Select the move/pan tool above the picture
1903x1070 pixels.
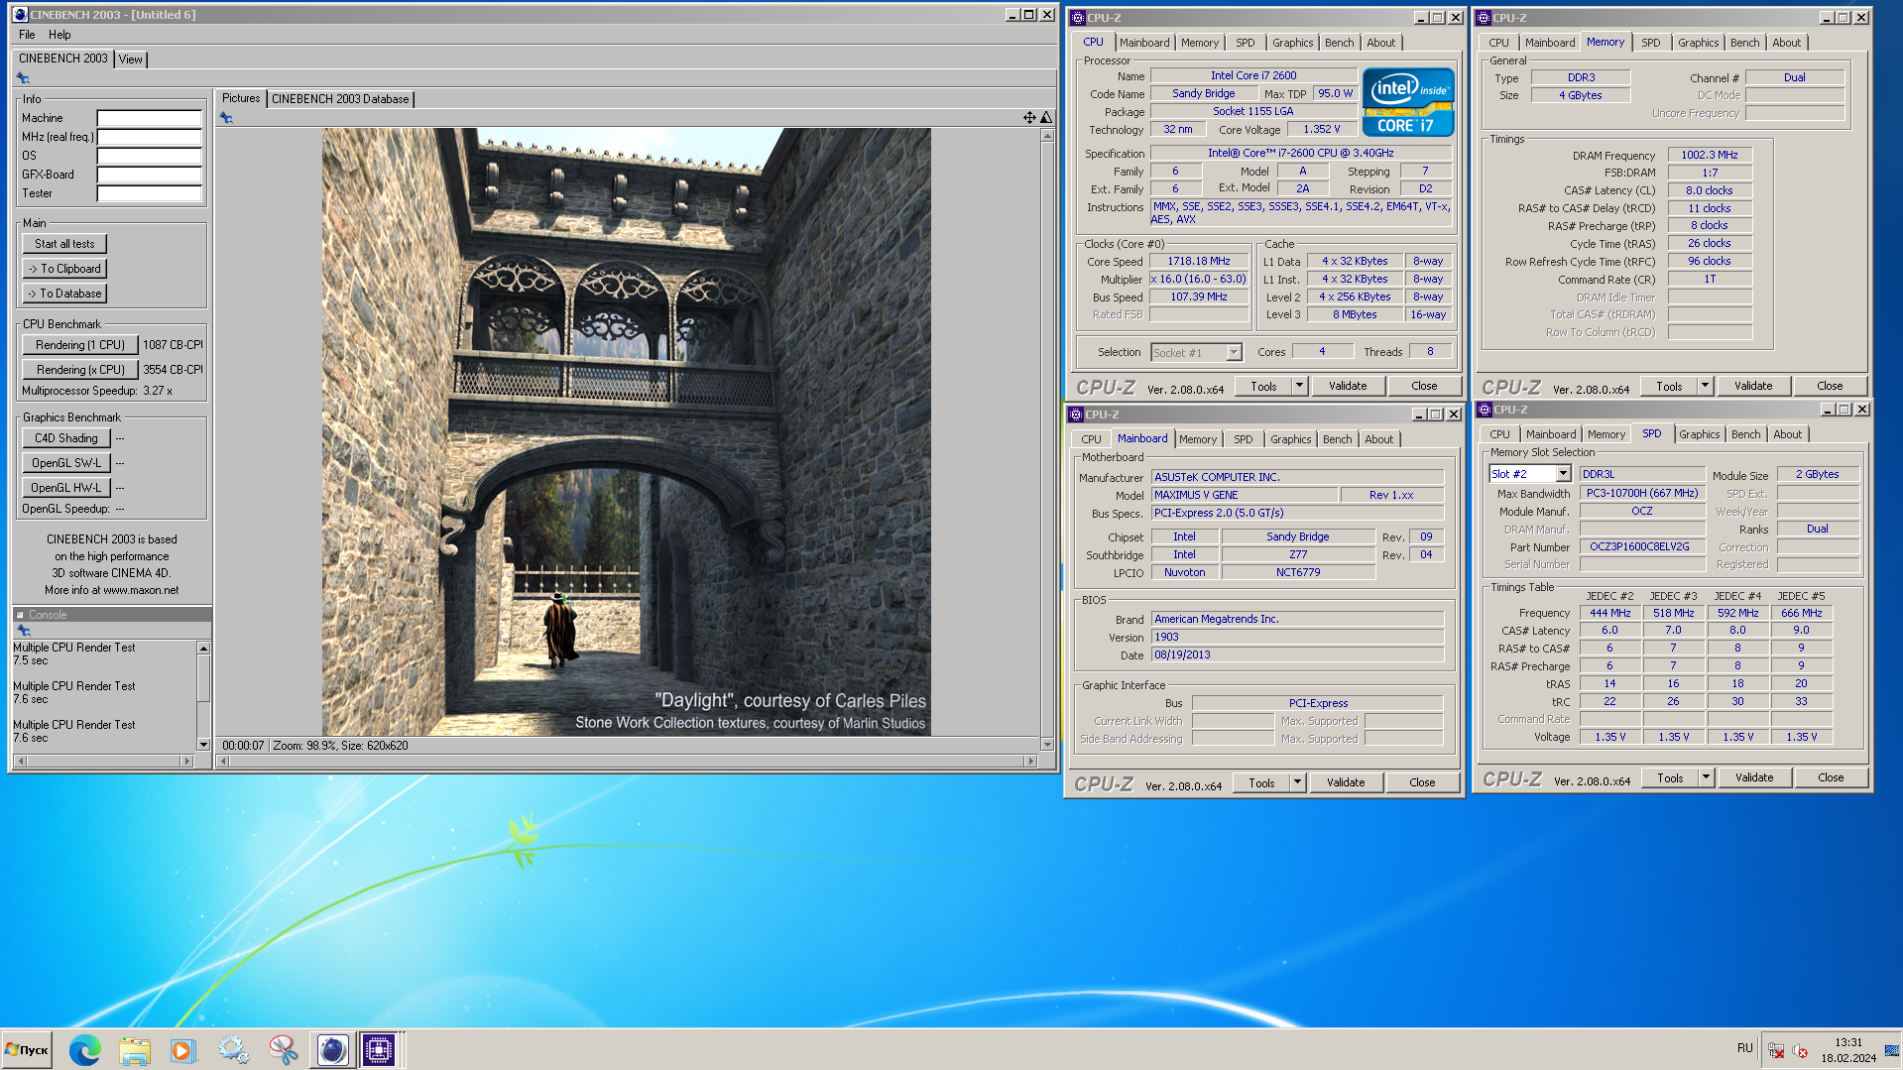[1029, 118]
